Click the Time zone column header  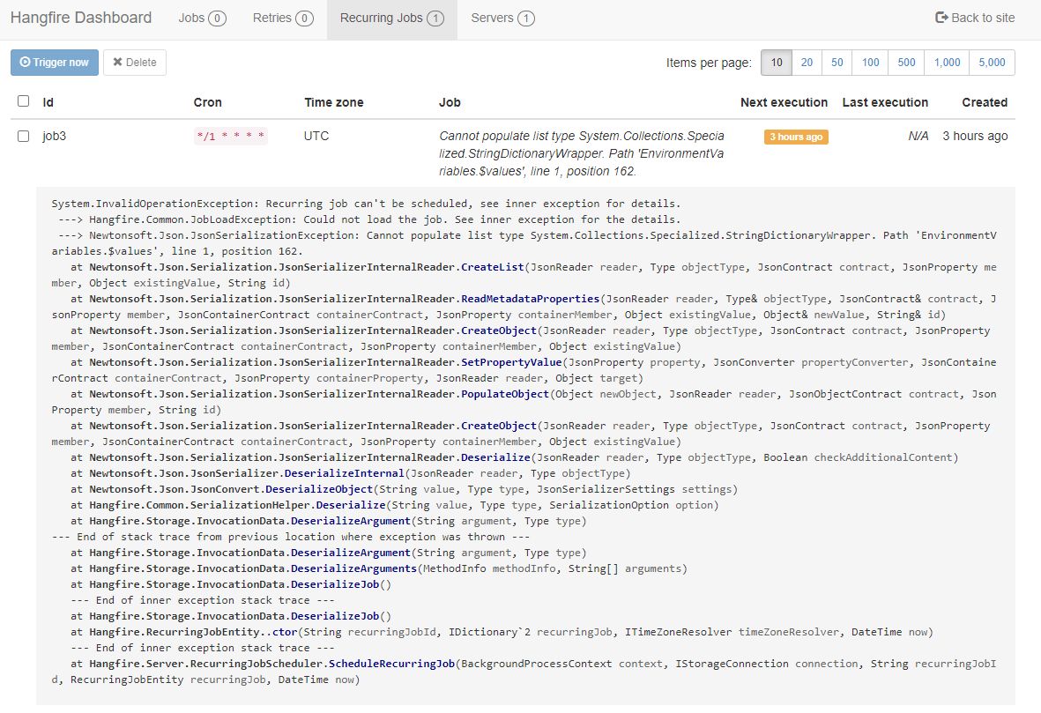coord(334,102)
